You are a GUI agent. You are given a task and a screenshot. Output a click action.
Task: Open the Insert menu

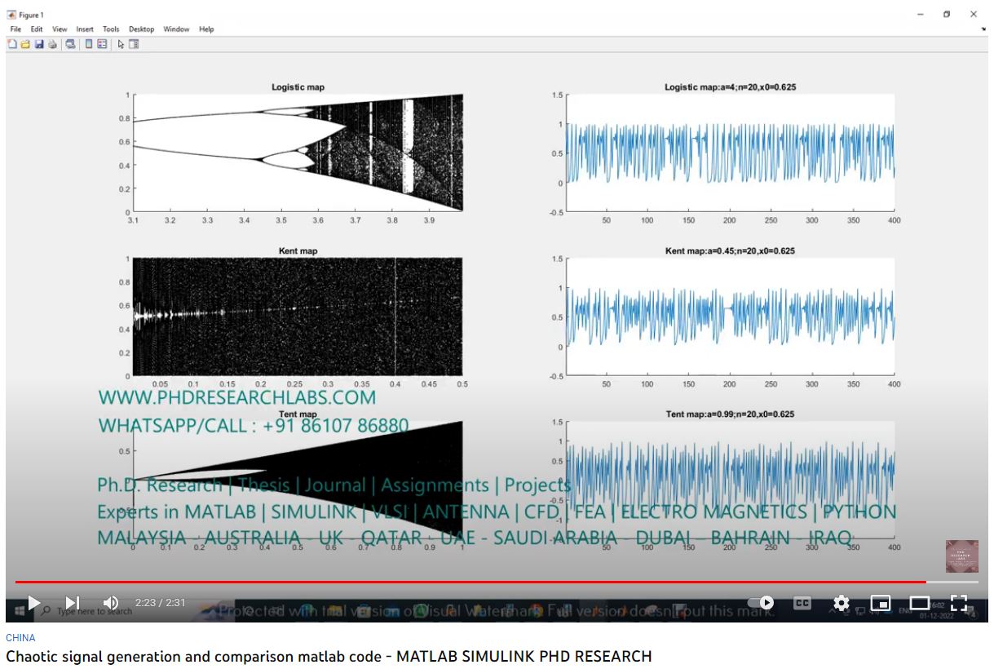point(85,29)
